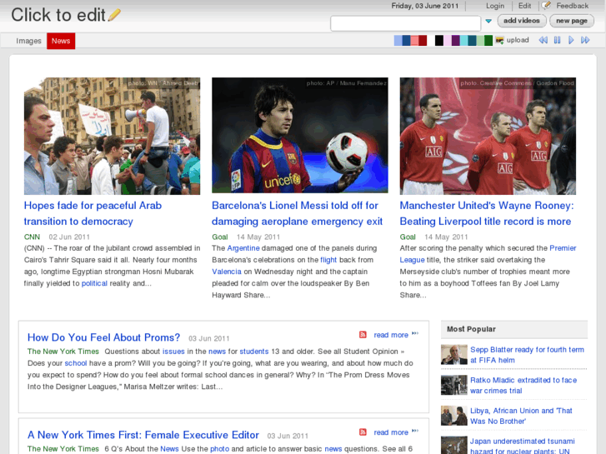
Task: Click Goal source under Rooney article
Action: [408, 237]
